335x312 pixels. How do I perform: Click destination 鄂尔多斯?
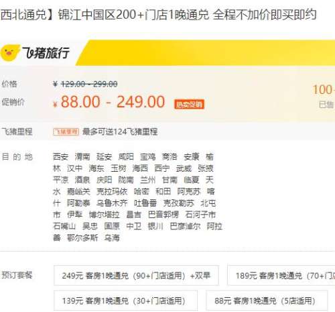(82, 238)
